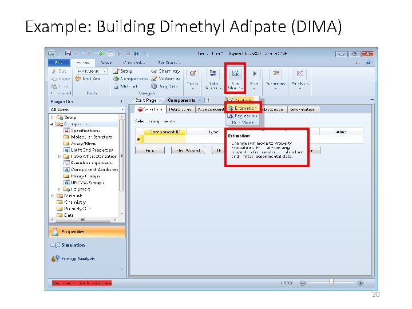Click Copy in the Clipboard group
Screen dimensions: 412x309
click(61, 78)
